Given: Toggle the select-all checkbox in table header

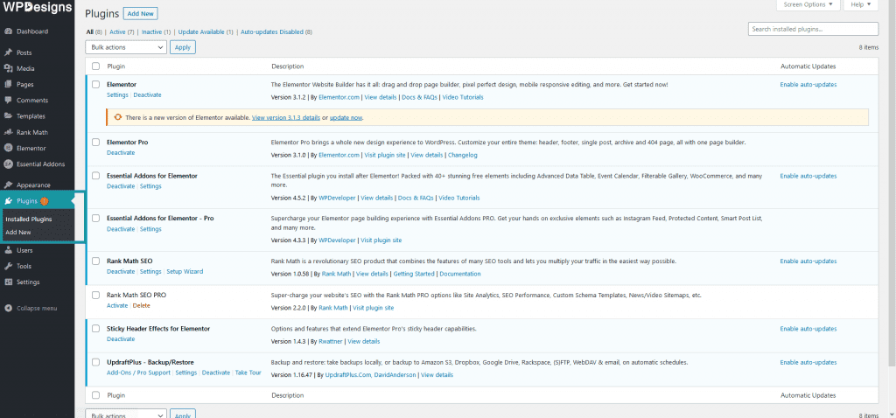Looking at the screenshot, I should [96, 66].
